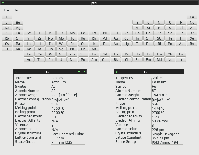The image size is (199, 155).
Task: Open the Pu element details
Action: point(83,59)
